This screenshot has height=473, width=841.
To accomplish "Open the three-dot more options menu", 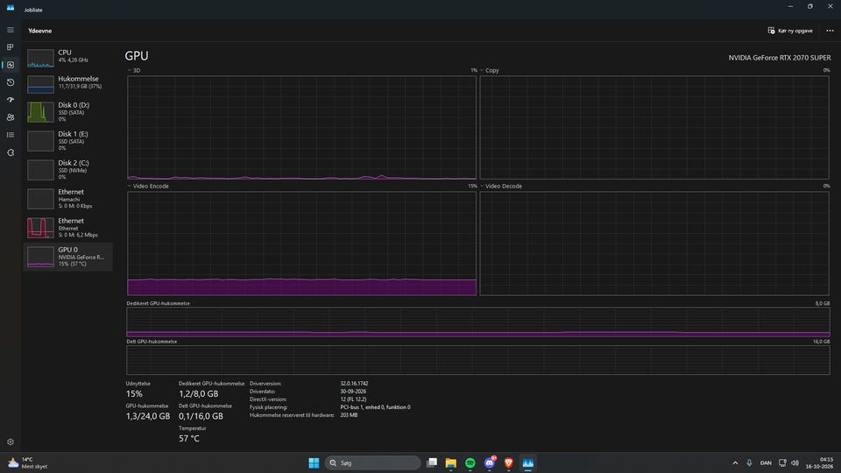I will pyautogui.click(x=830, y=31).
